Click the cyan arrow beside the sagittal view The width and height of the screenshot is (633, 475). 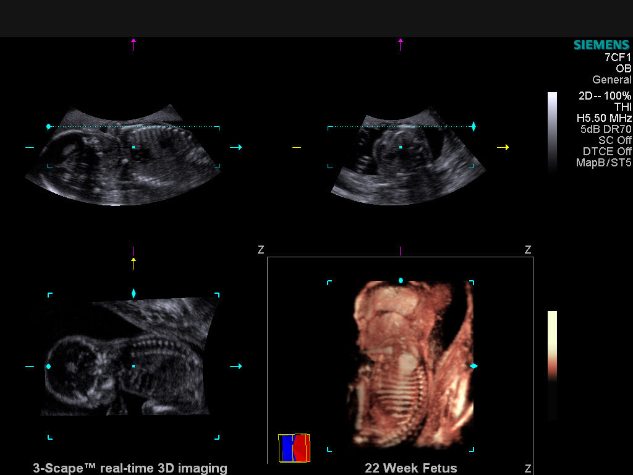click(x=236, y=147)
